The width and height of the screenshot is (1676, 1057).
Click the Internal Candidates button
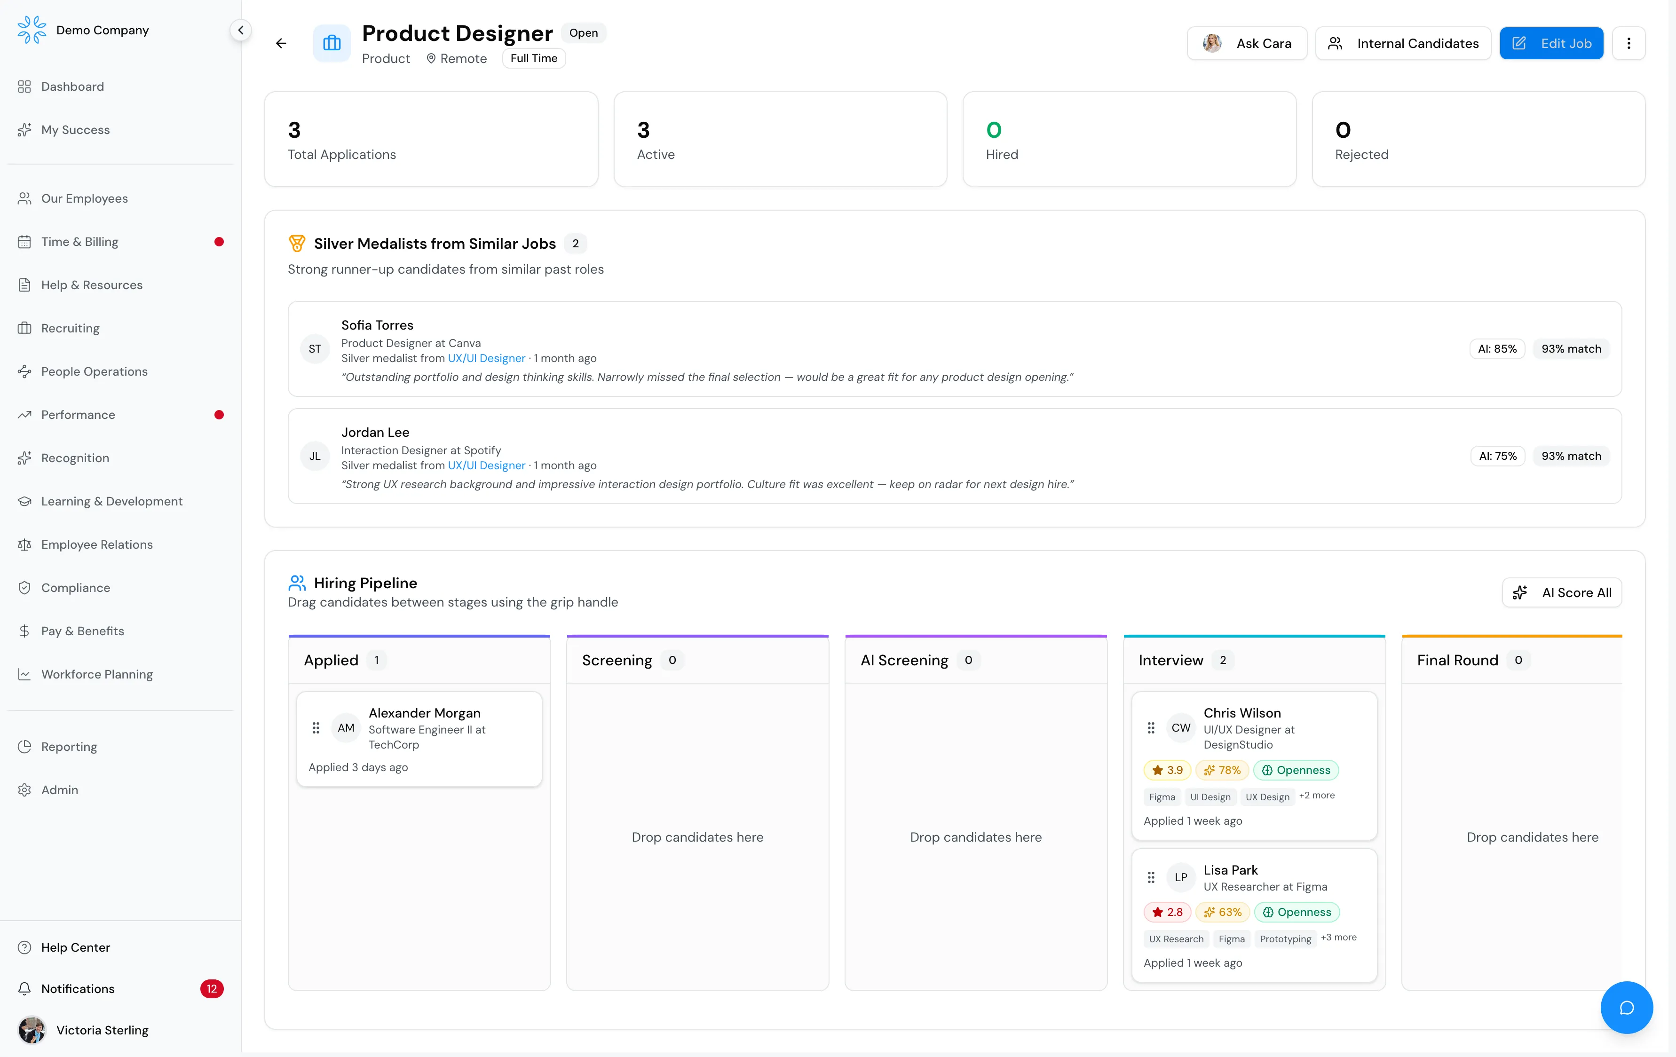1402,43
